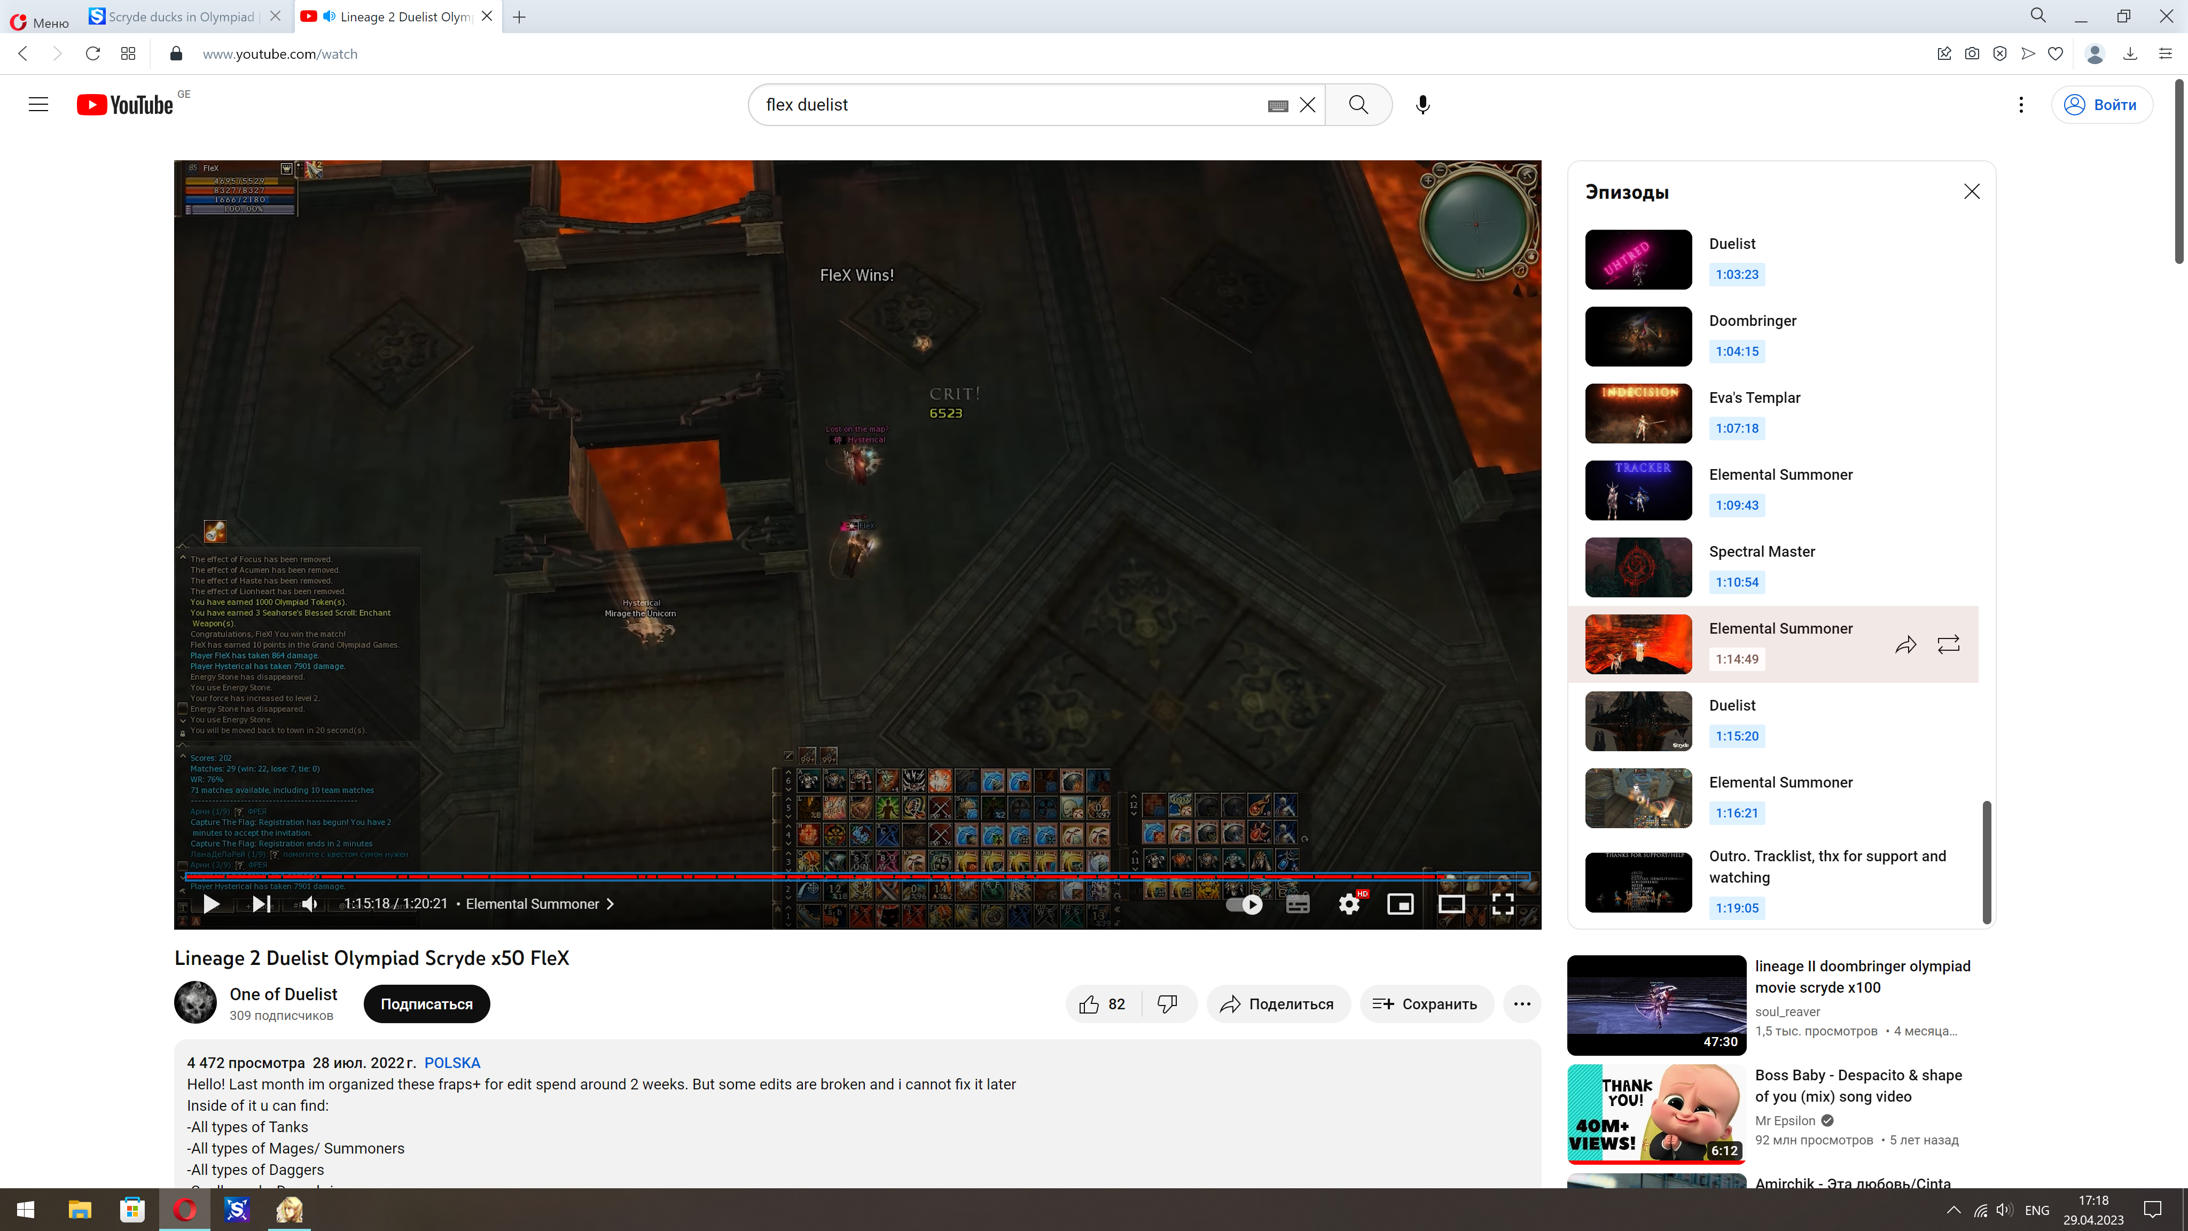Click the Подписаться subscribe button
The image size is (2188, 1231).
tap(426, 1004)
